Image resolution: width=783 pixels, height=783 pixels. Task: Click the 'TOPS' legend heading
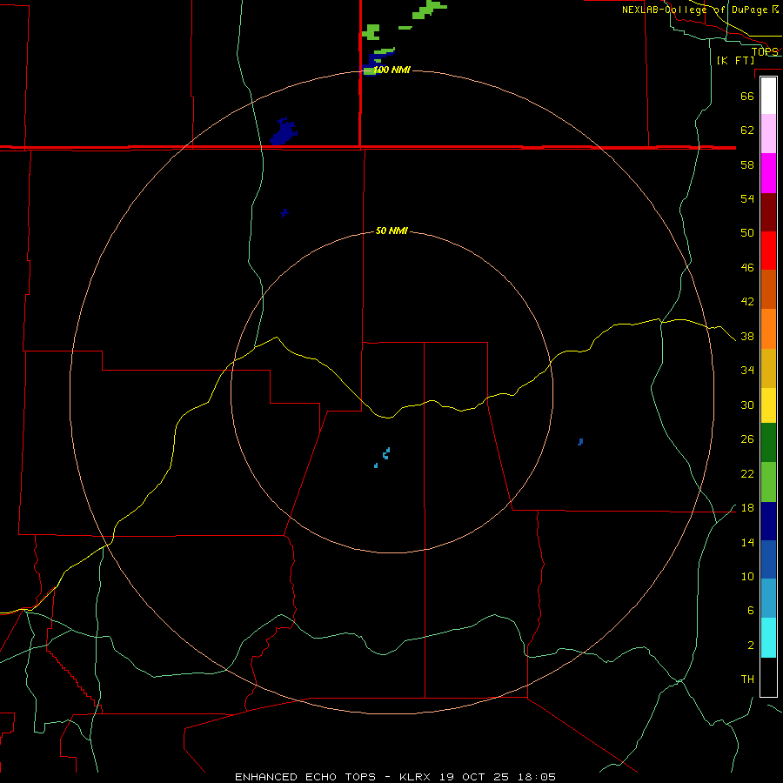765,51
